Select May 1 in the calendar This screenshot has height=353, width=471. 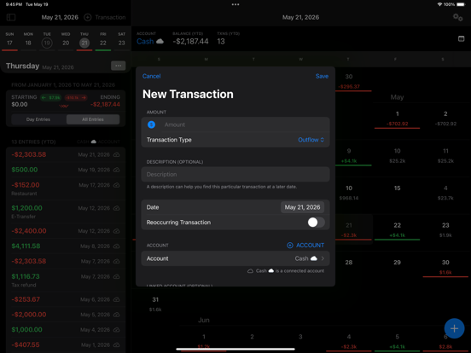click(397, 119)
